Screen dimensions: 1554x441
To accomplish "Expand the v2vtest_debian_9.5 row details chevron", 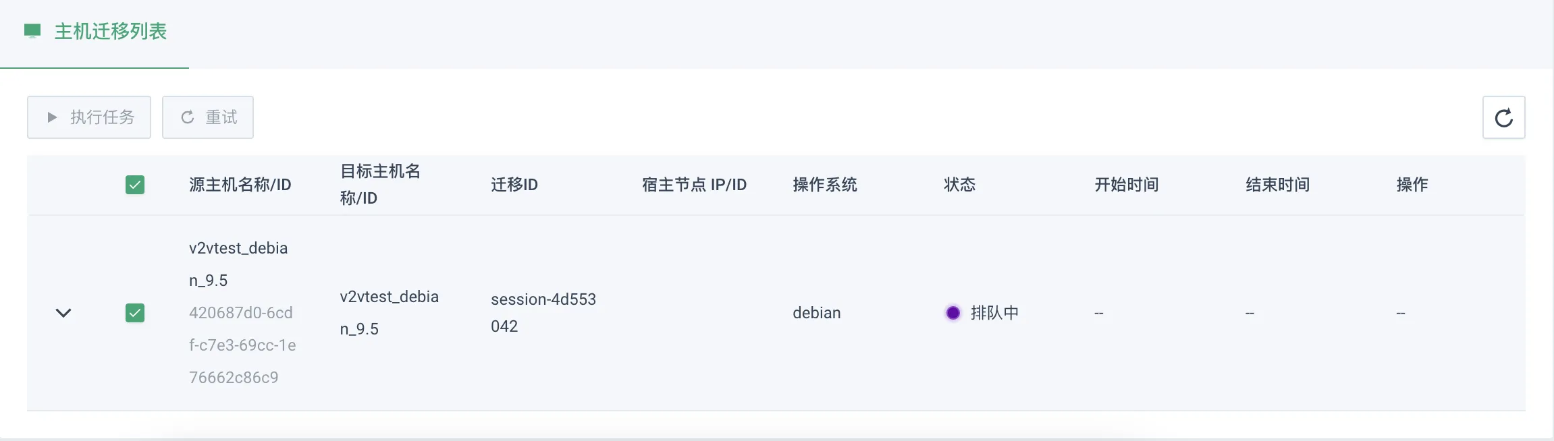I will (63, 313).
